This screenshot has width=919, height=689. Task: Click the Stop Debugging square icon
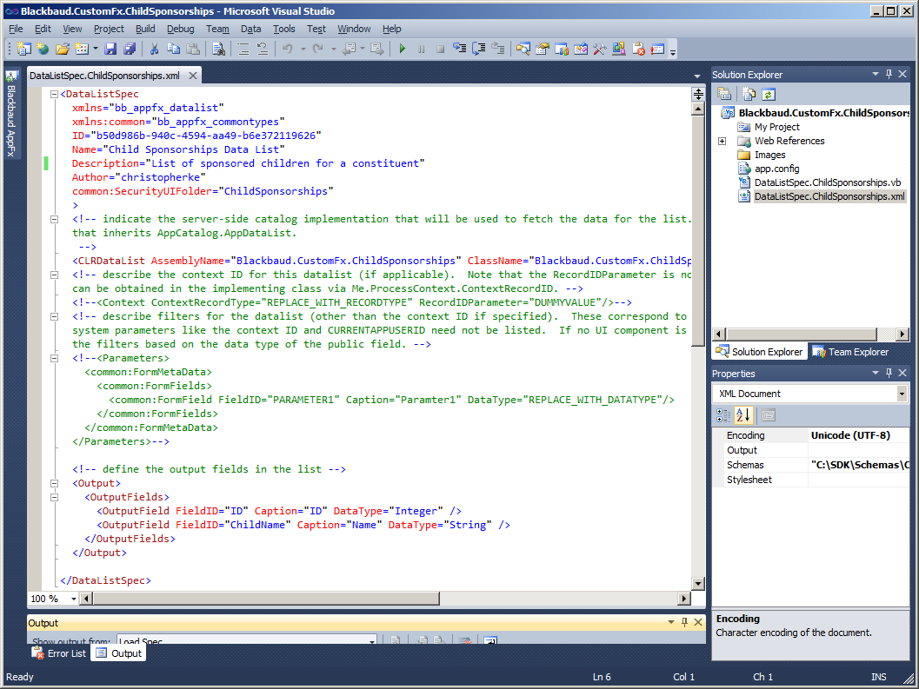[x=440, y=49]
